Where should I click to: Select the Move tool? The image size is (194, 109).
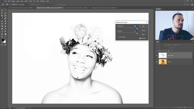[2, 11]
